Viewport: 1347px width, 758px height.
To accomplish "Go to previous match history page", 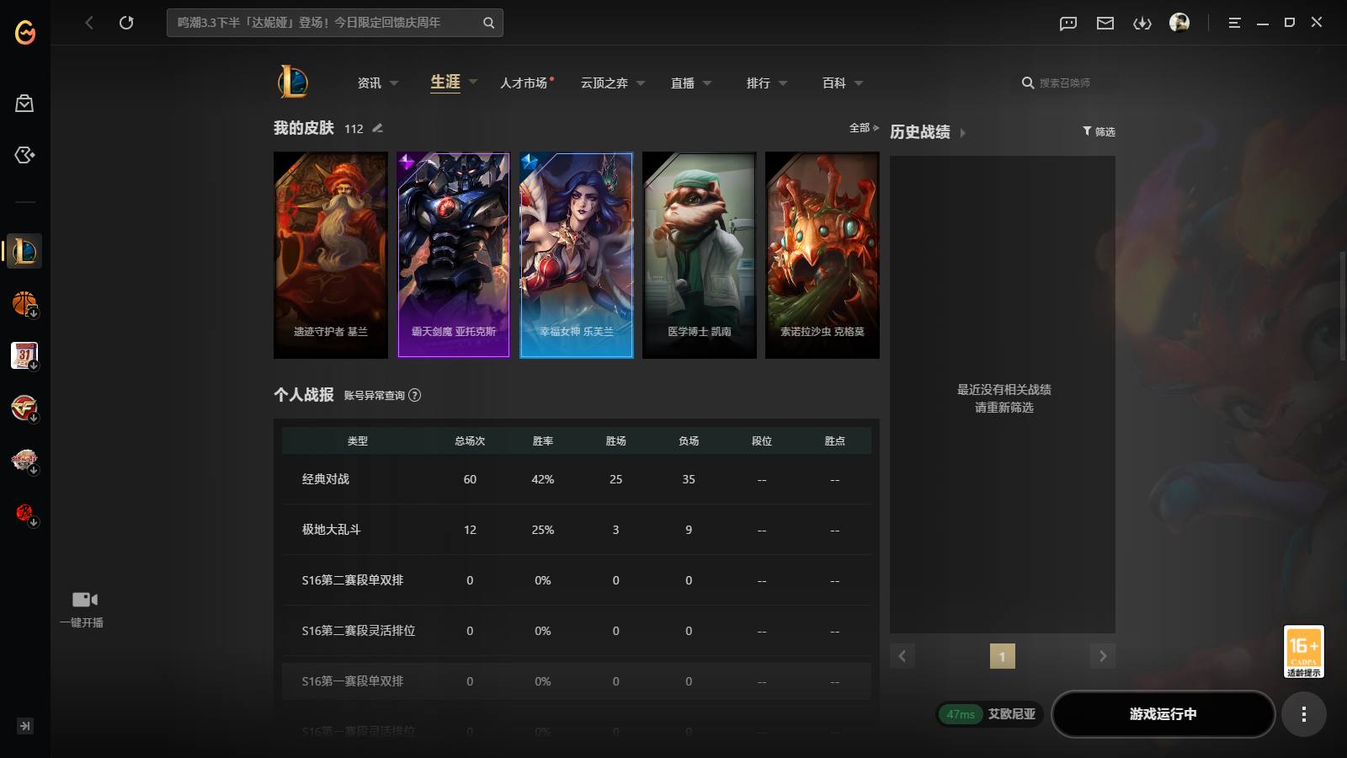I will (902, 656).
